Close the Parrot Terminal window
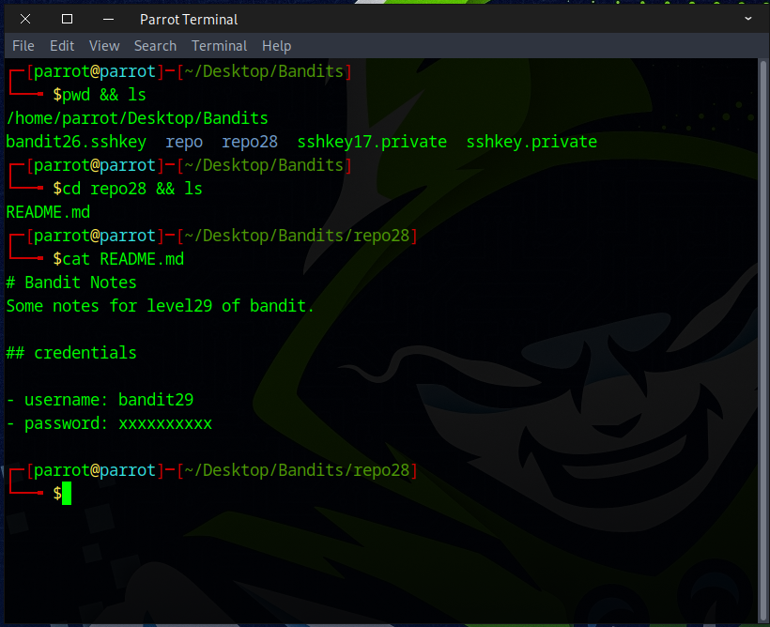The height and width of the screenshot is (627, 770). [24, 19]
